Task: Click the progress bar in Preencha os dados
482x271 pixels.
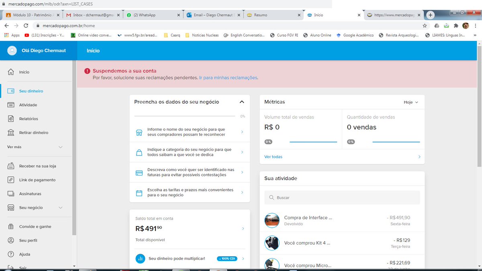Action: pos(185,116)
